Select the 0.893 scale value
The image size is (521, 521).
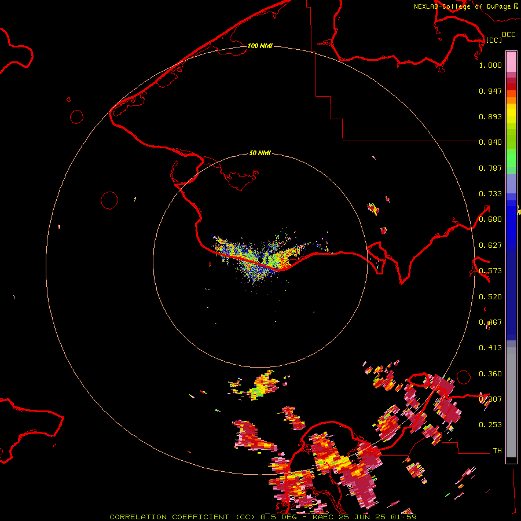click(x=490, y=116)
